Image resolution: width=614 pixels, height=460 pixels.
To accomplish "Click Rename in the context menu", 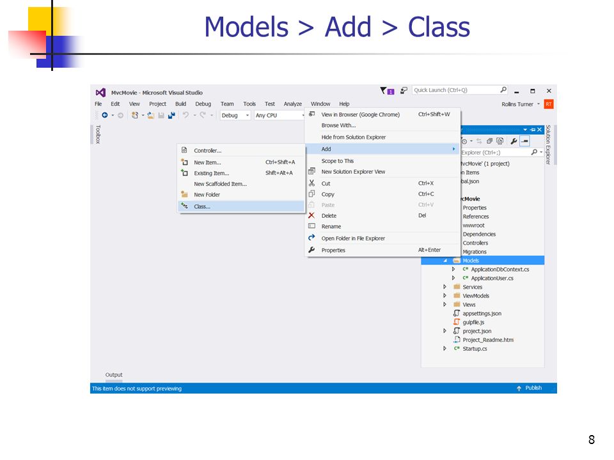I will coord(382,226).
